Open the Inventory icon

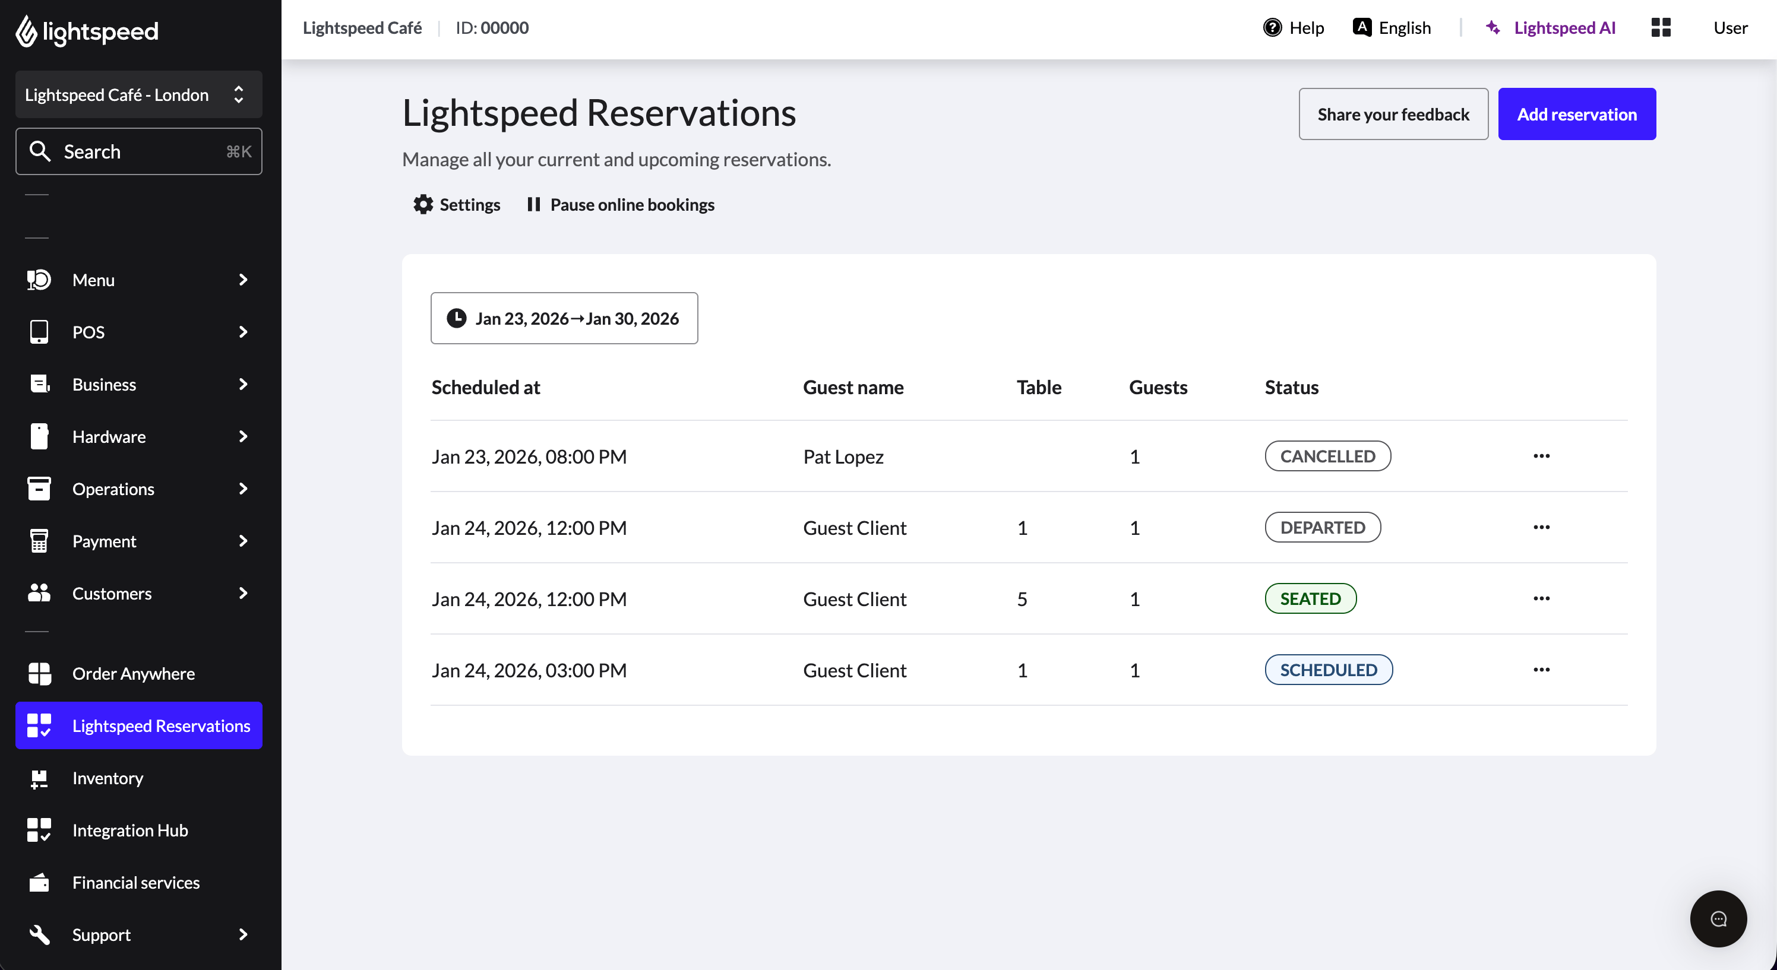pos(39,778)
